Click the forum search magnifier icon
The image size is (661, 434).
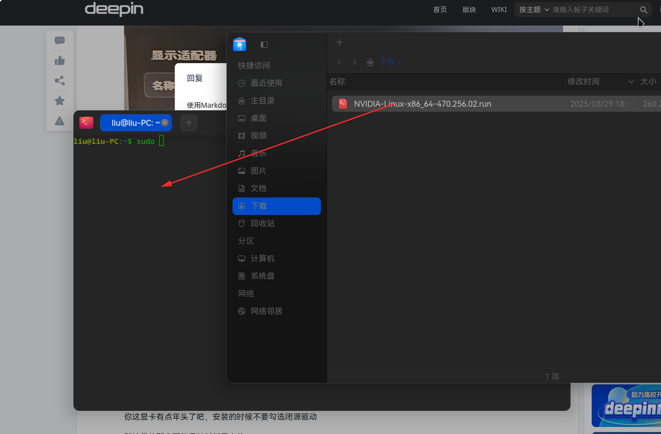coord(644,10)
